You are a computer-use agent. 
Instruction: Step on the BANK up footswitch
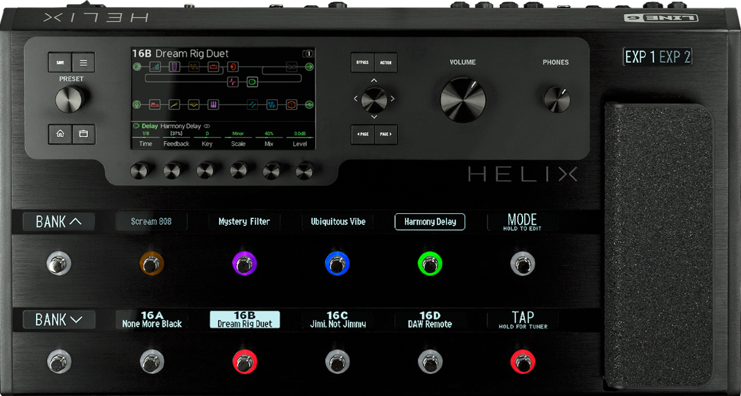click(59, 264)
